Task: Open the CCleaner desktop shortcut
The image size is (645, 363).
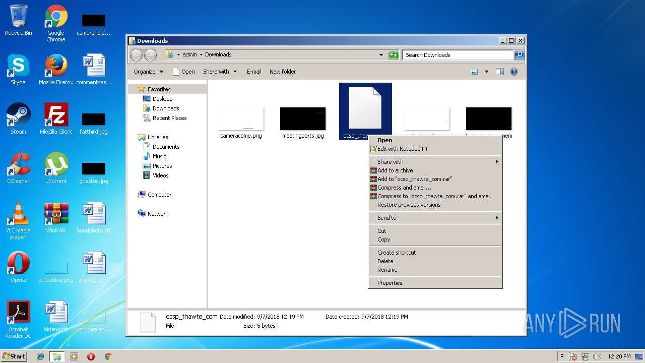Action: [18, 168]
